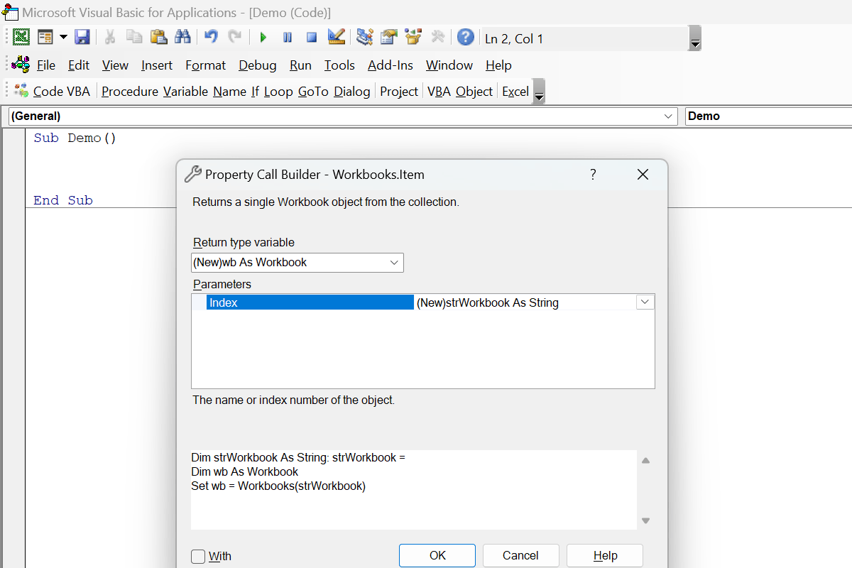Image resolution: width=852 pixels, height=568 pixels.
Task: Open the Index parameter value dropdown arrow
Action: point(645,302)
